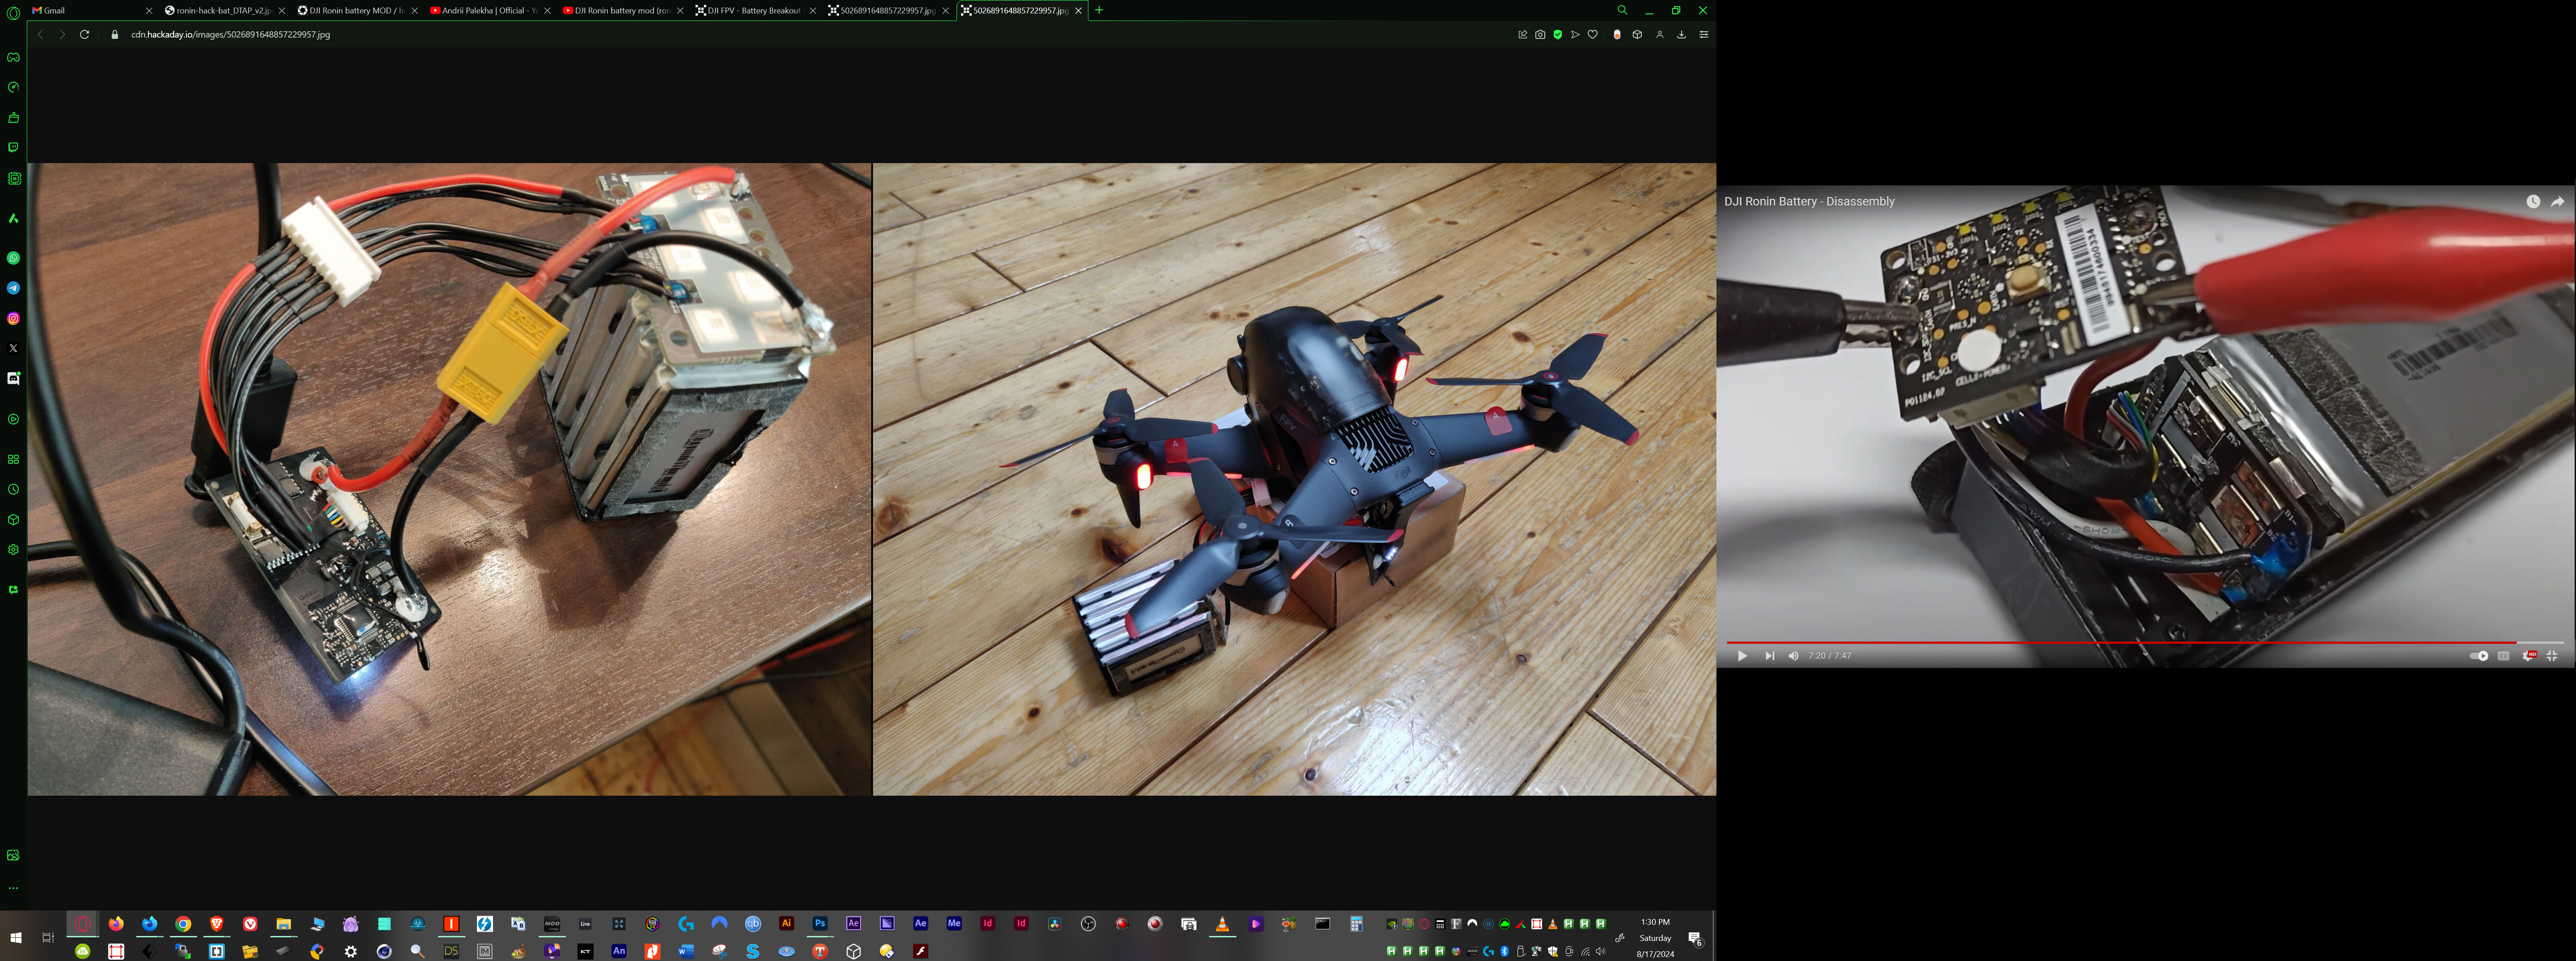
Task: Go back to the previous page
Action: 40,34
